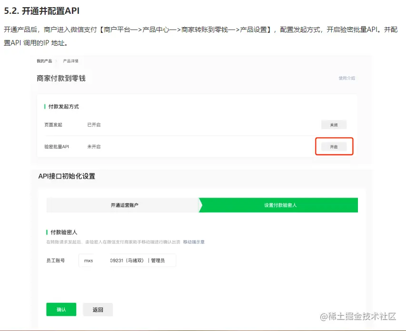Click the API接口初始化设置 heading
The image size is (406, 331).
[x=67, y=176]
